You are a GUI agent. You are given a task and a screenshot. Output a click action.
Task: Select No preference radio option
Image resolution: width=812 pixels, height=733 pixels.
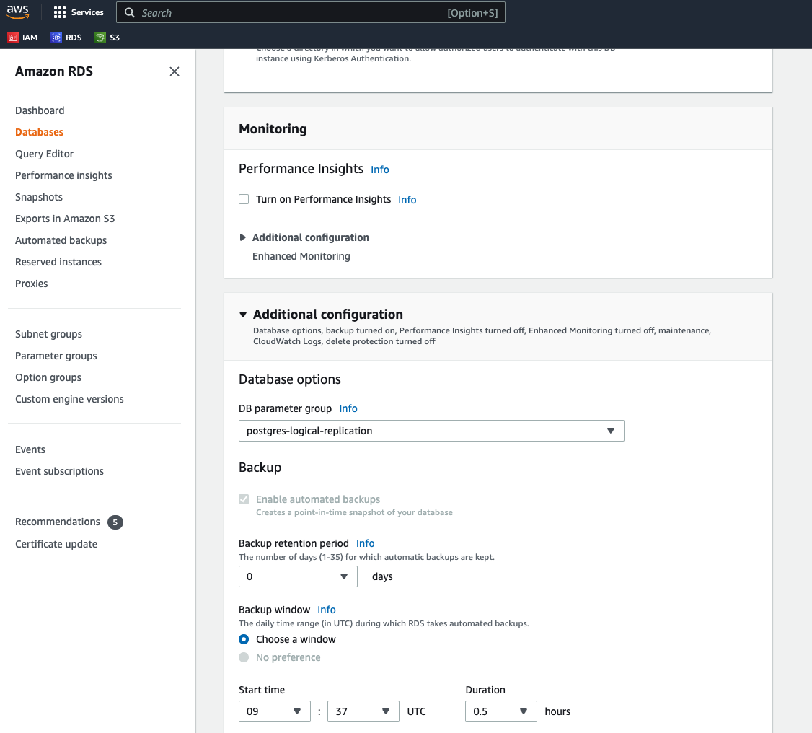pos(244,657)
